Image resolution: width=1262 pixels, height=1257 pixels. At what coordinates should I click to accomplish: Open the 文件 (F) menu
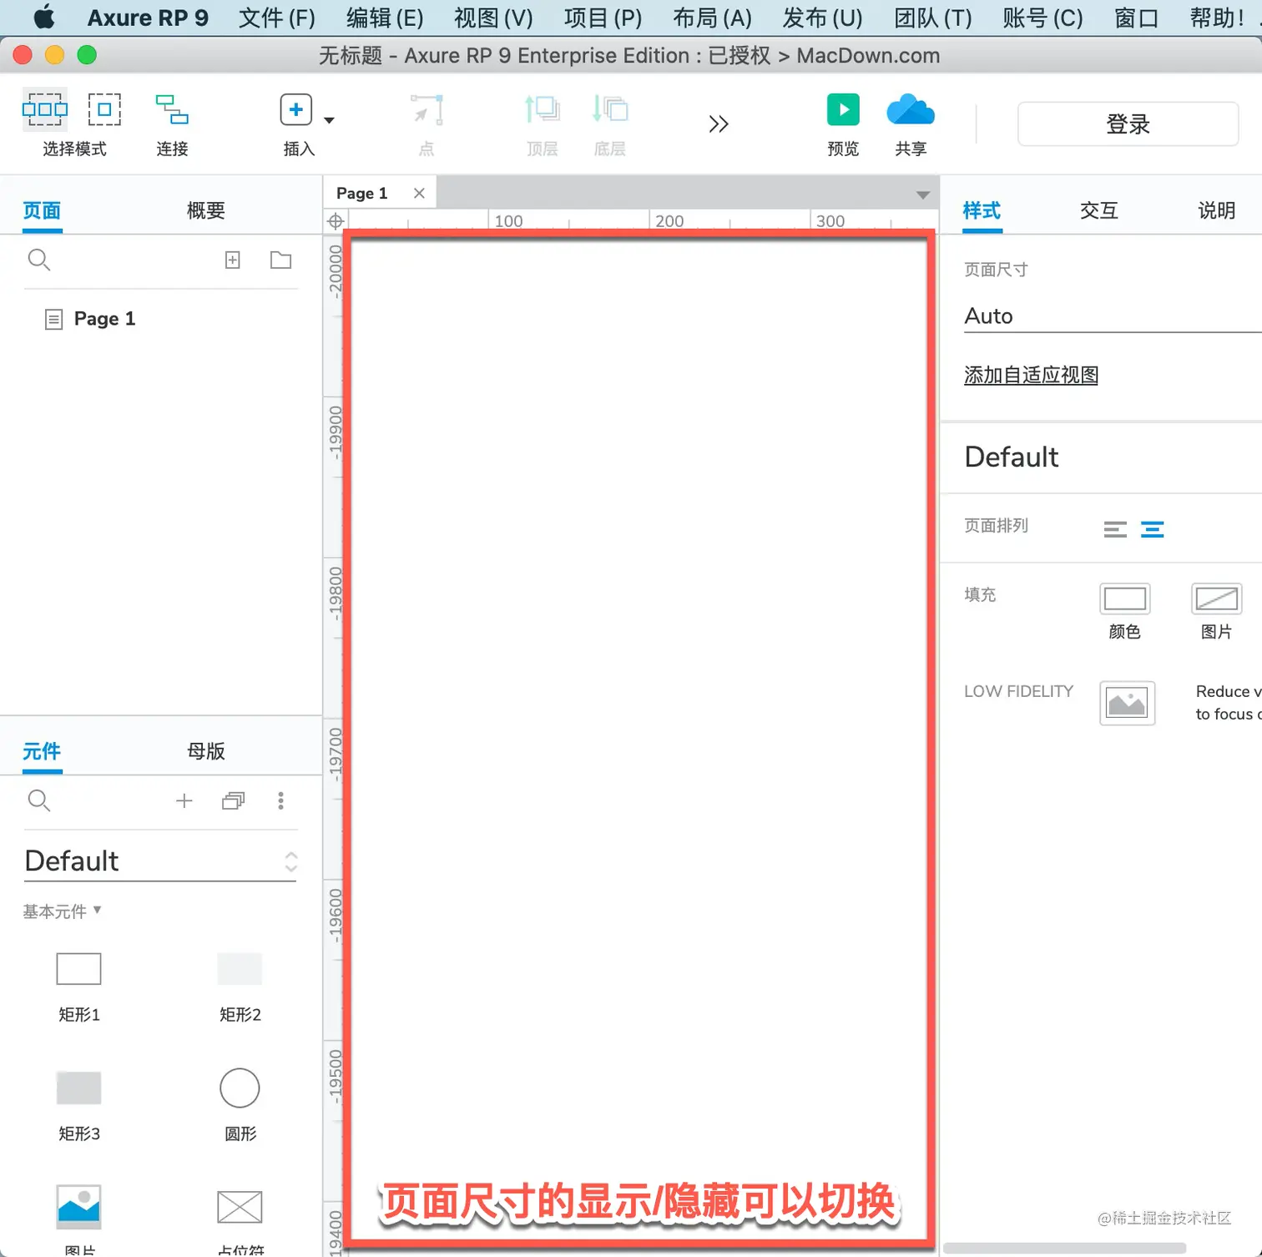277,18
